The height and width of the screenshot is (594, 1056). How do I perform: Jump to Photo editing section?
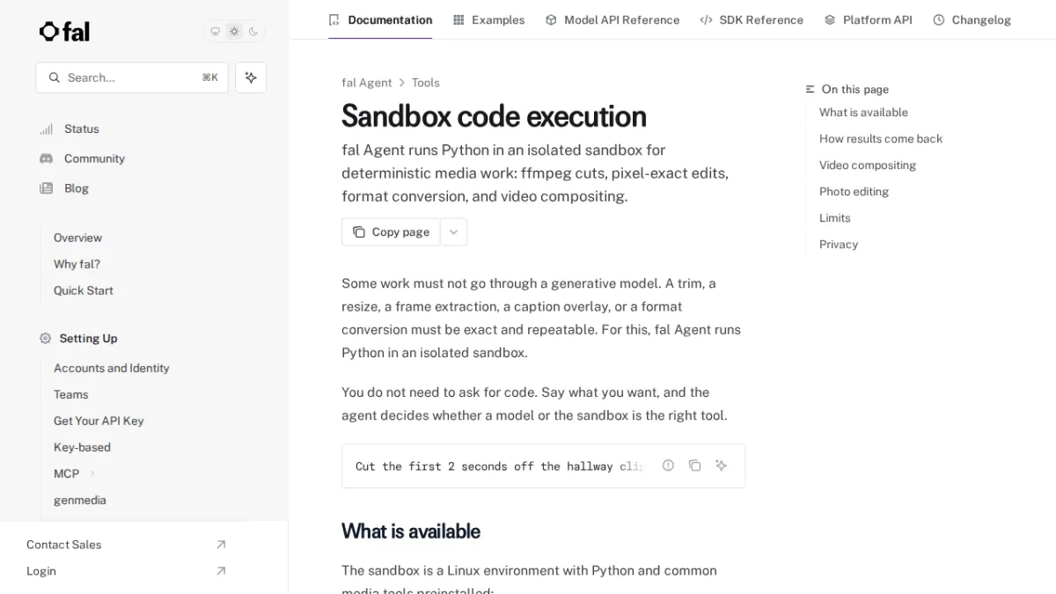(x=854, y=192)
